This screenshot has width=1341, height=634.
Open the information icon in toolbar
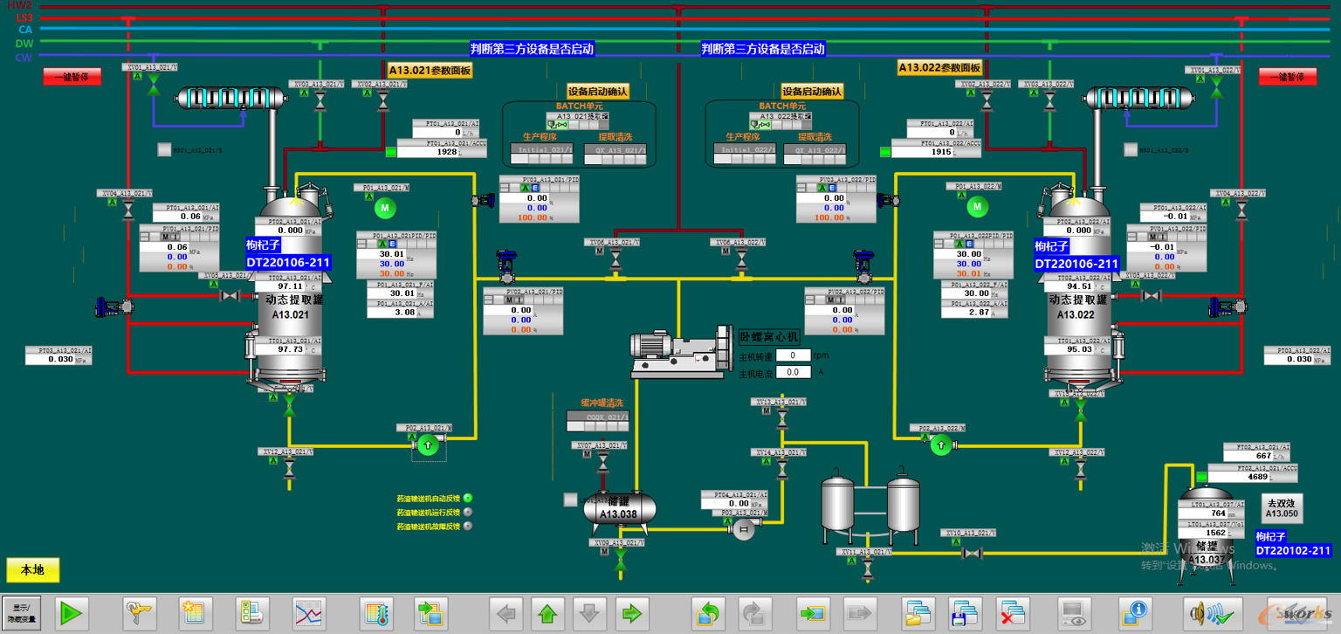pyautogui.click(x=1134, y=613)
